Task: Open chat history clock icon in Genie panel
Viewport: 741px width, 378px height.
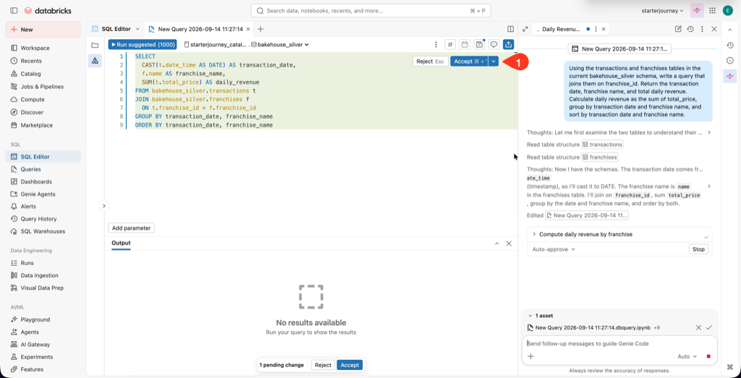Action: click(x=690, y=30)
